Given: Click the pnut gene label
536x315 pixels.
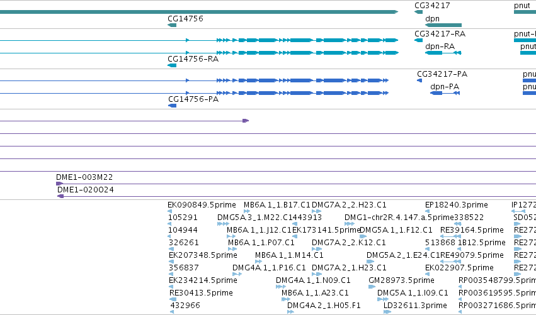Looking at the screenshot, I should point(522,6).
